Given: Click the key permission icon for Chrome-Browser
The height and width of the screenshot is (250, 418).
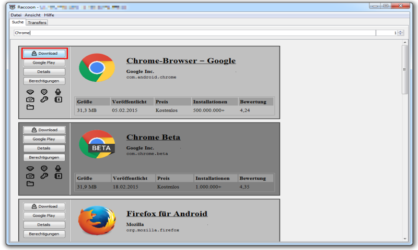Looking at the screenshot, I should click(x=44, y=99).
